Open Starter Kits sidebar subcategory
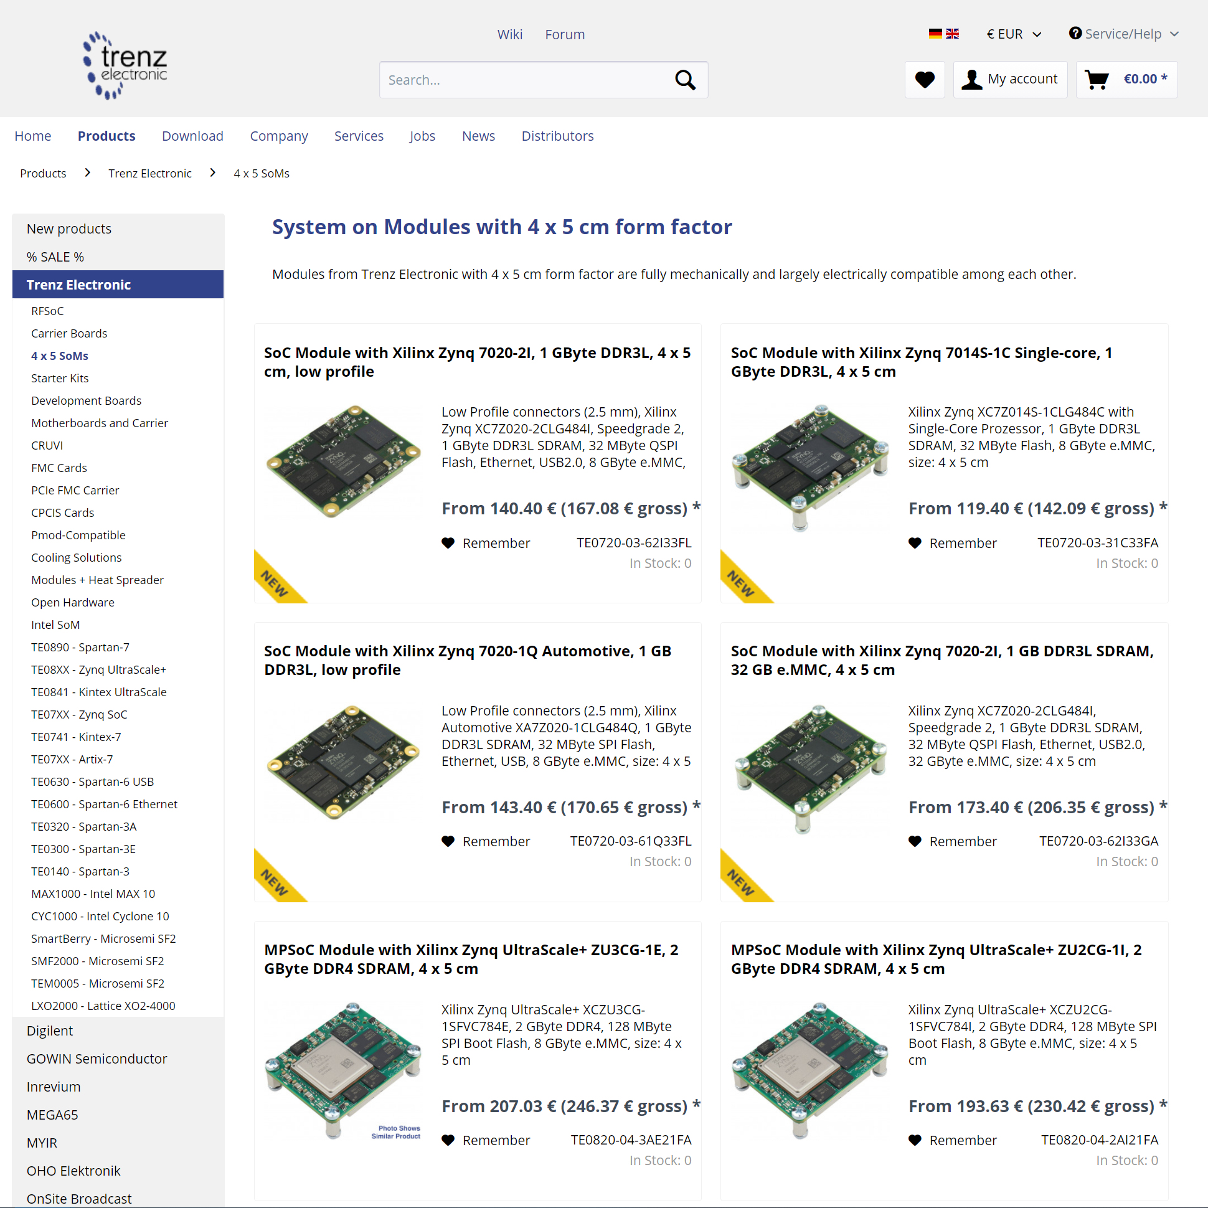 tap(60, 379)
